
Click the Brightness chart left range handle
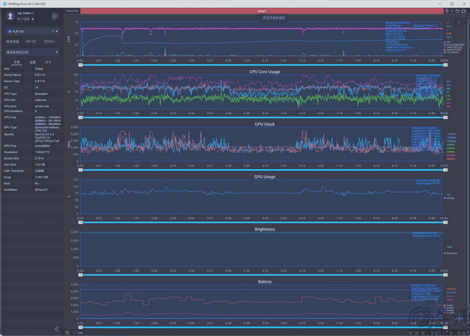[80, 275]
